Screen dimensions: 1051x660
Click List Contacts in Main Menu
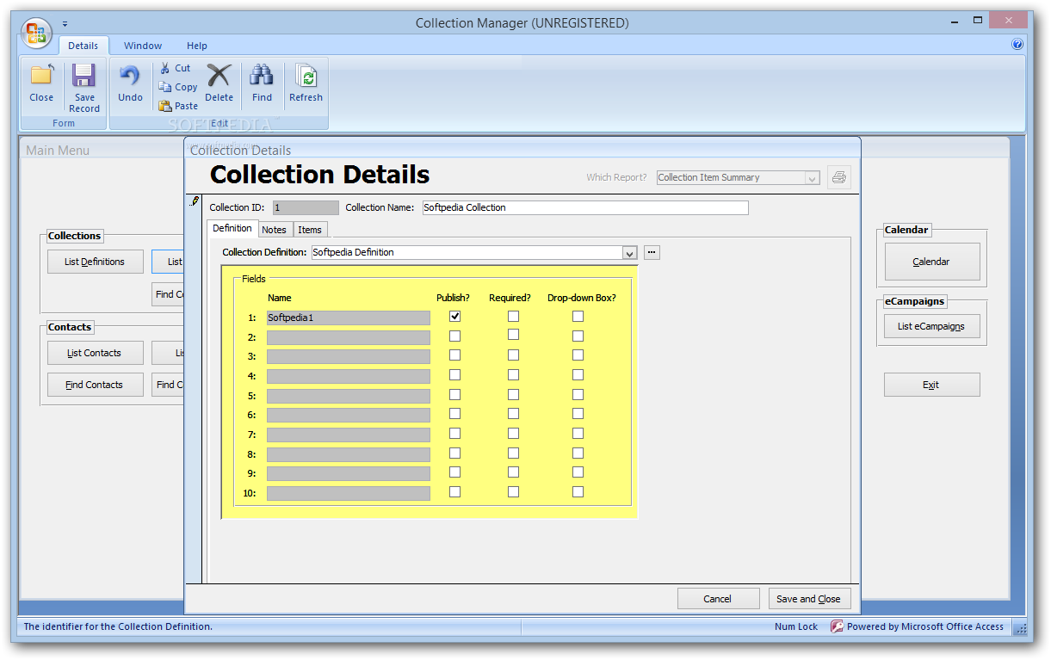95,353
